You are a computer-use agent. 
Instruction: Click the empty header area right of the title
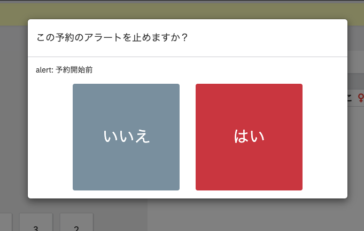[x=267, y=38]
